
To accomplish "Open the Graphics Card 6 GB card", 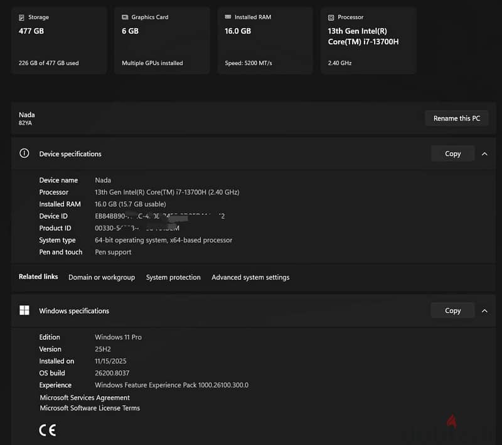I will [162, 41].
